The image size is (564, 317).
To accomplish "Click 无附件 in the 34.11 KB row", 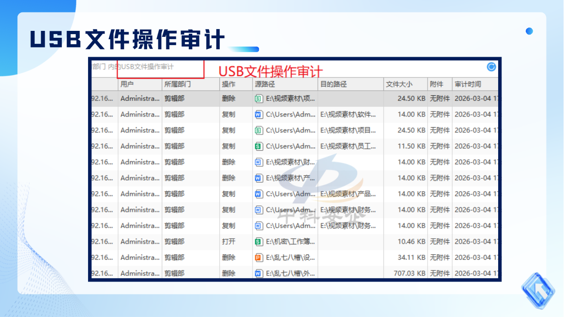I will pyautogui.click(x=440, y=258).
